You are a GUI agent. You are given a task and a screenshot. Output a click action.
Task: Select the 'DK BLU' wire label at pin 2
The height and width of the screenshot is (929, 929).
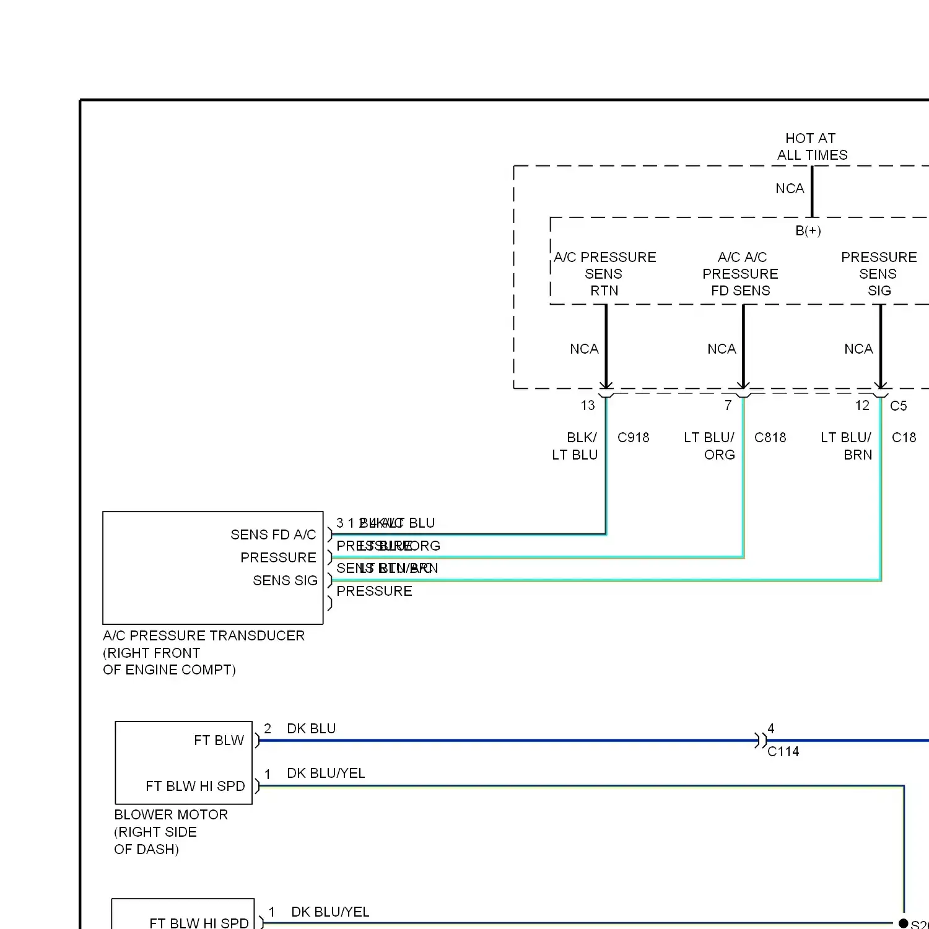(x=312, y=729)
